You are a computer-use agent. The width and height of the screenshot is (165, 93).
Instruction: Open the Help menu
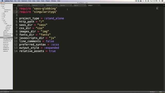point(59,1)
